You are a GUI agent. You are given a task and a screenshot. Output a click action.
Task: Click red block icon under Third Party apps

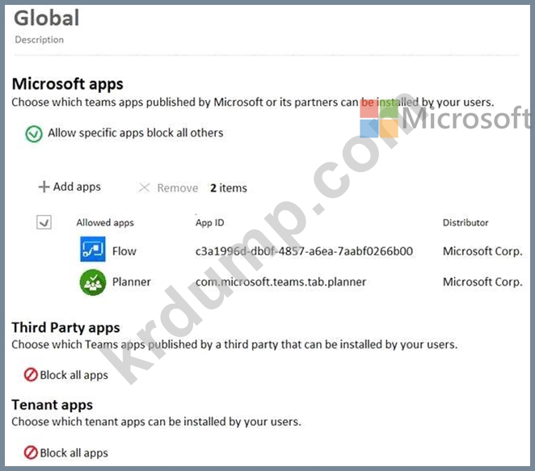pos(31,375)
